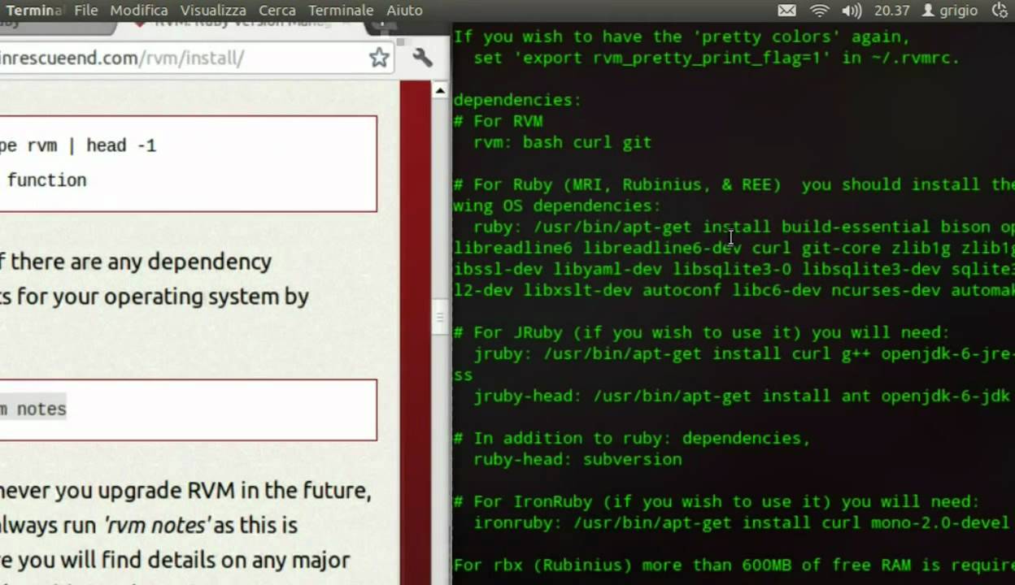Open the File menu

pyautogui.click(x=85, y=11)
